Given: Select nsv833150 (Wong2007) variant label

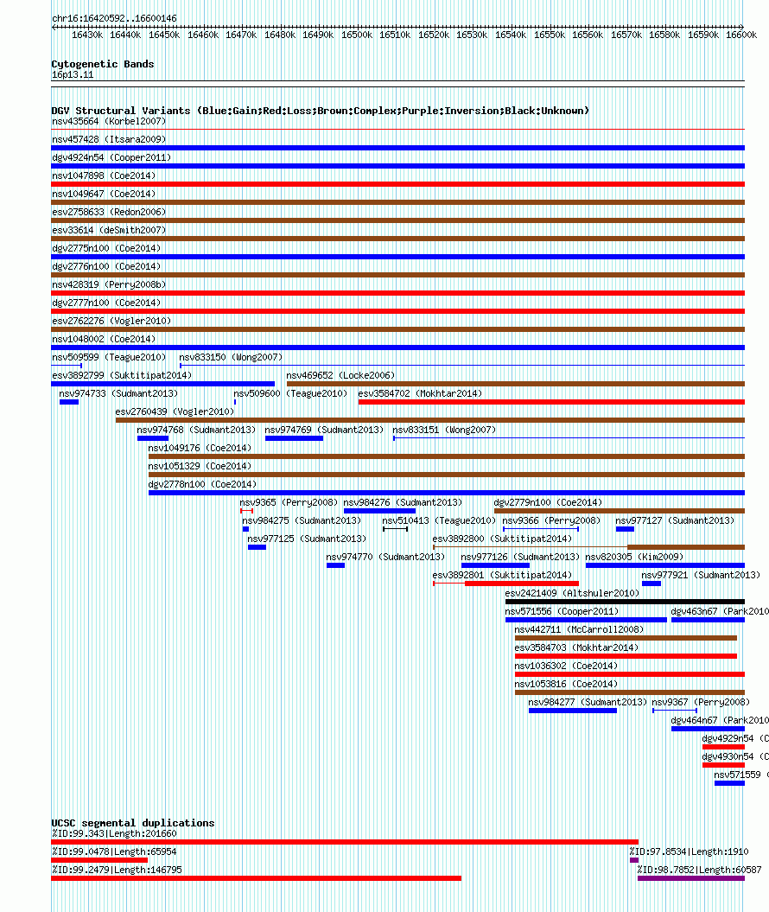Looking at the screenshot, I should [x=231, y=356].
